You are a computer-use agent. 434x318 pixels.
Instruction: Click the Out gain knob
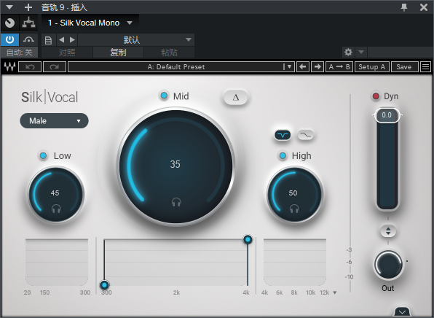388,265
